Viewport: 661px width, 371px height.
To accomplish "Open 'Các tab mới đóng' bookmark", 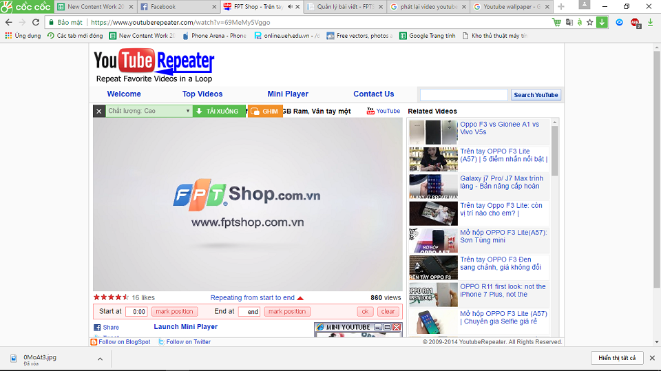I will click(75, 36).
